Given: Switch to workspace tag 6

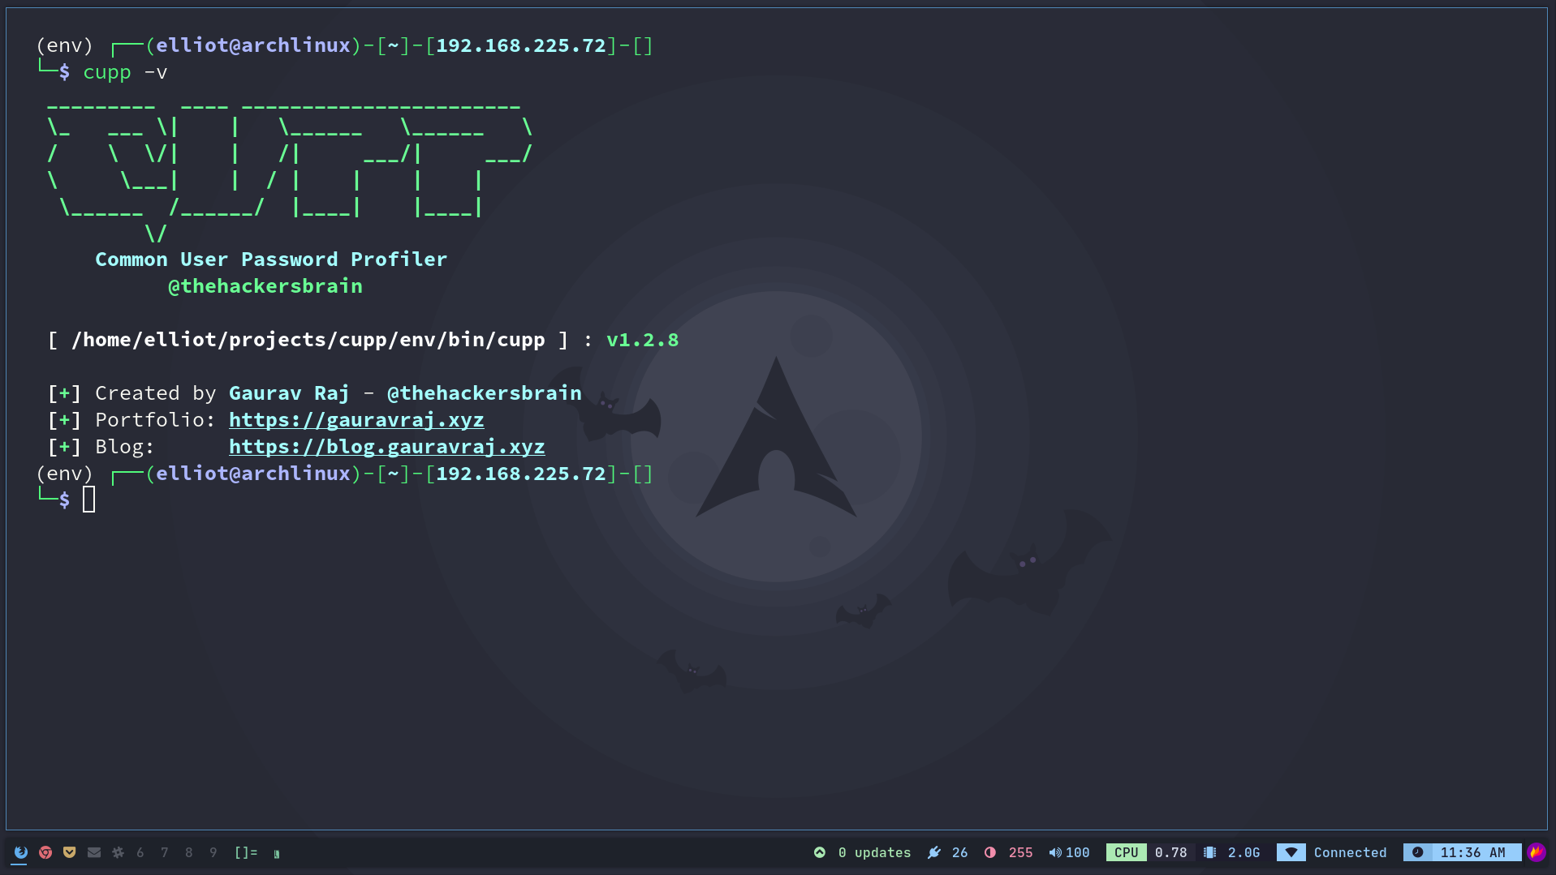Looking at the screenshot, I should tap(140, 852).
